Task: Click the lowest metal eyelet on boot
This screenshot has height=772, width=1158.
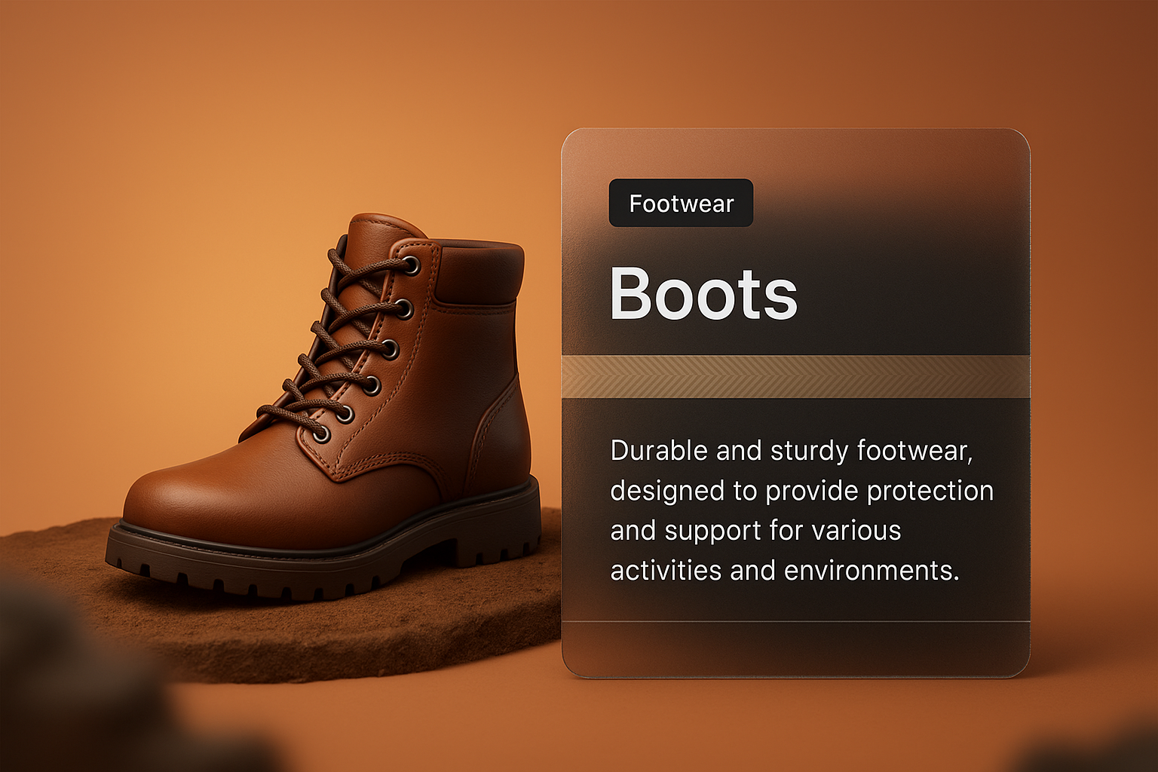Action: [322, 433]
